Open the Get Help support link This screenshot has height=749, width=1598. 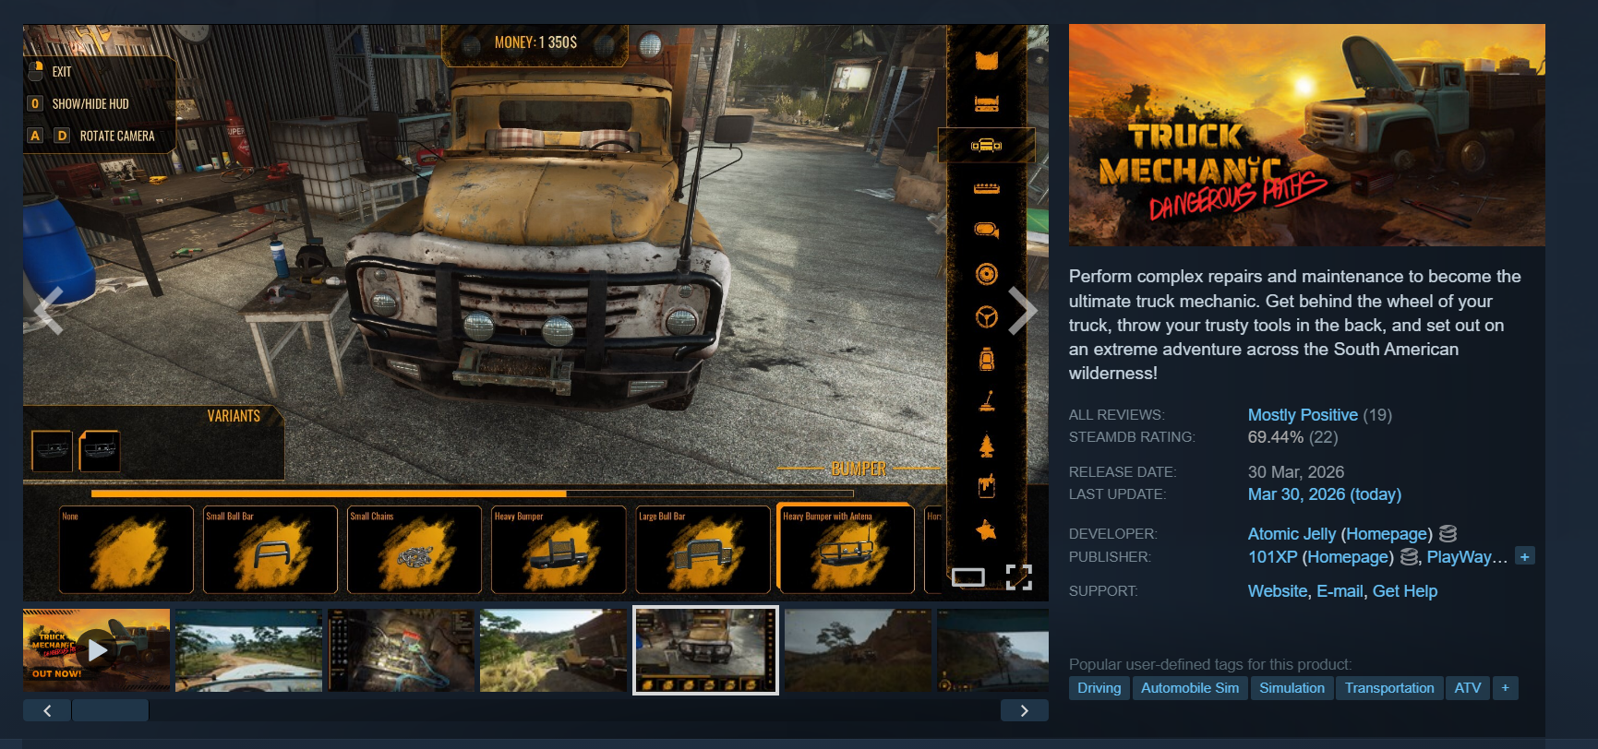1405,591
